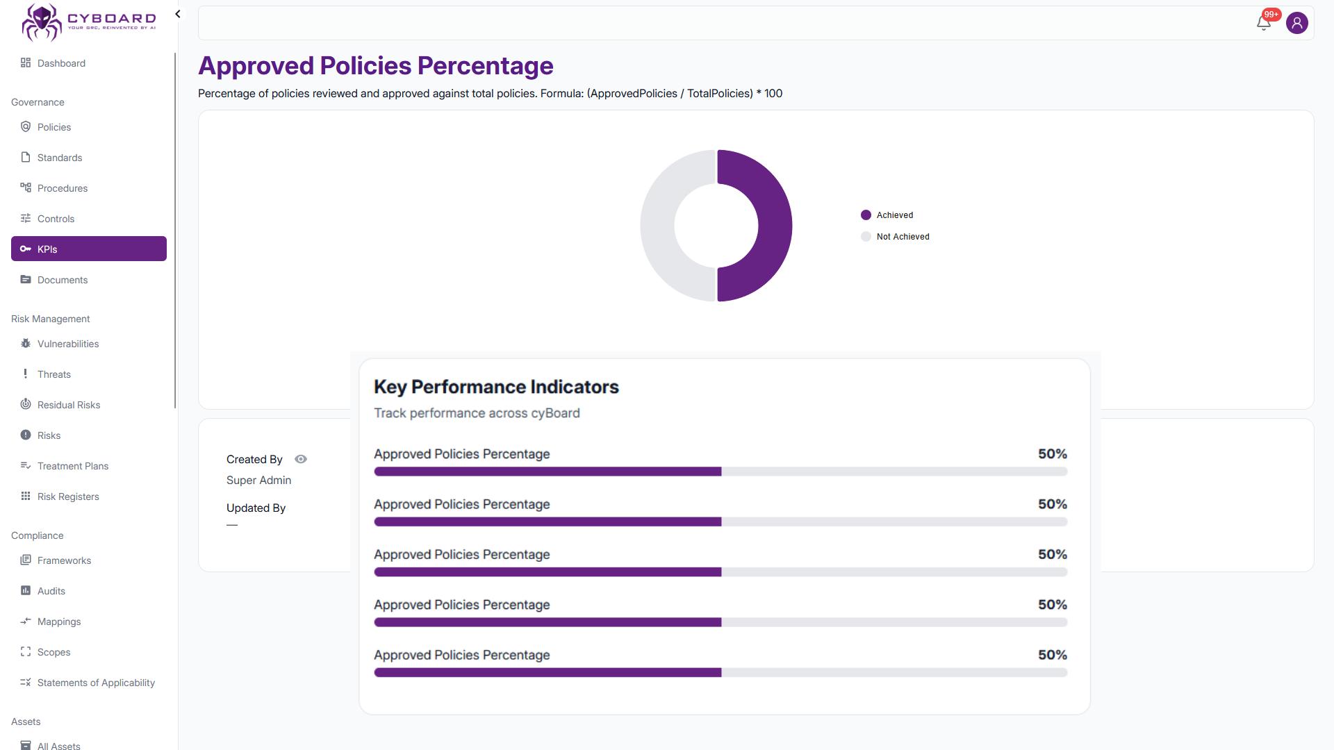Collapse the sidebar with chevron arrow

point(178,14)
